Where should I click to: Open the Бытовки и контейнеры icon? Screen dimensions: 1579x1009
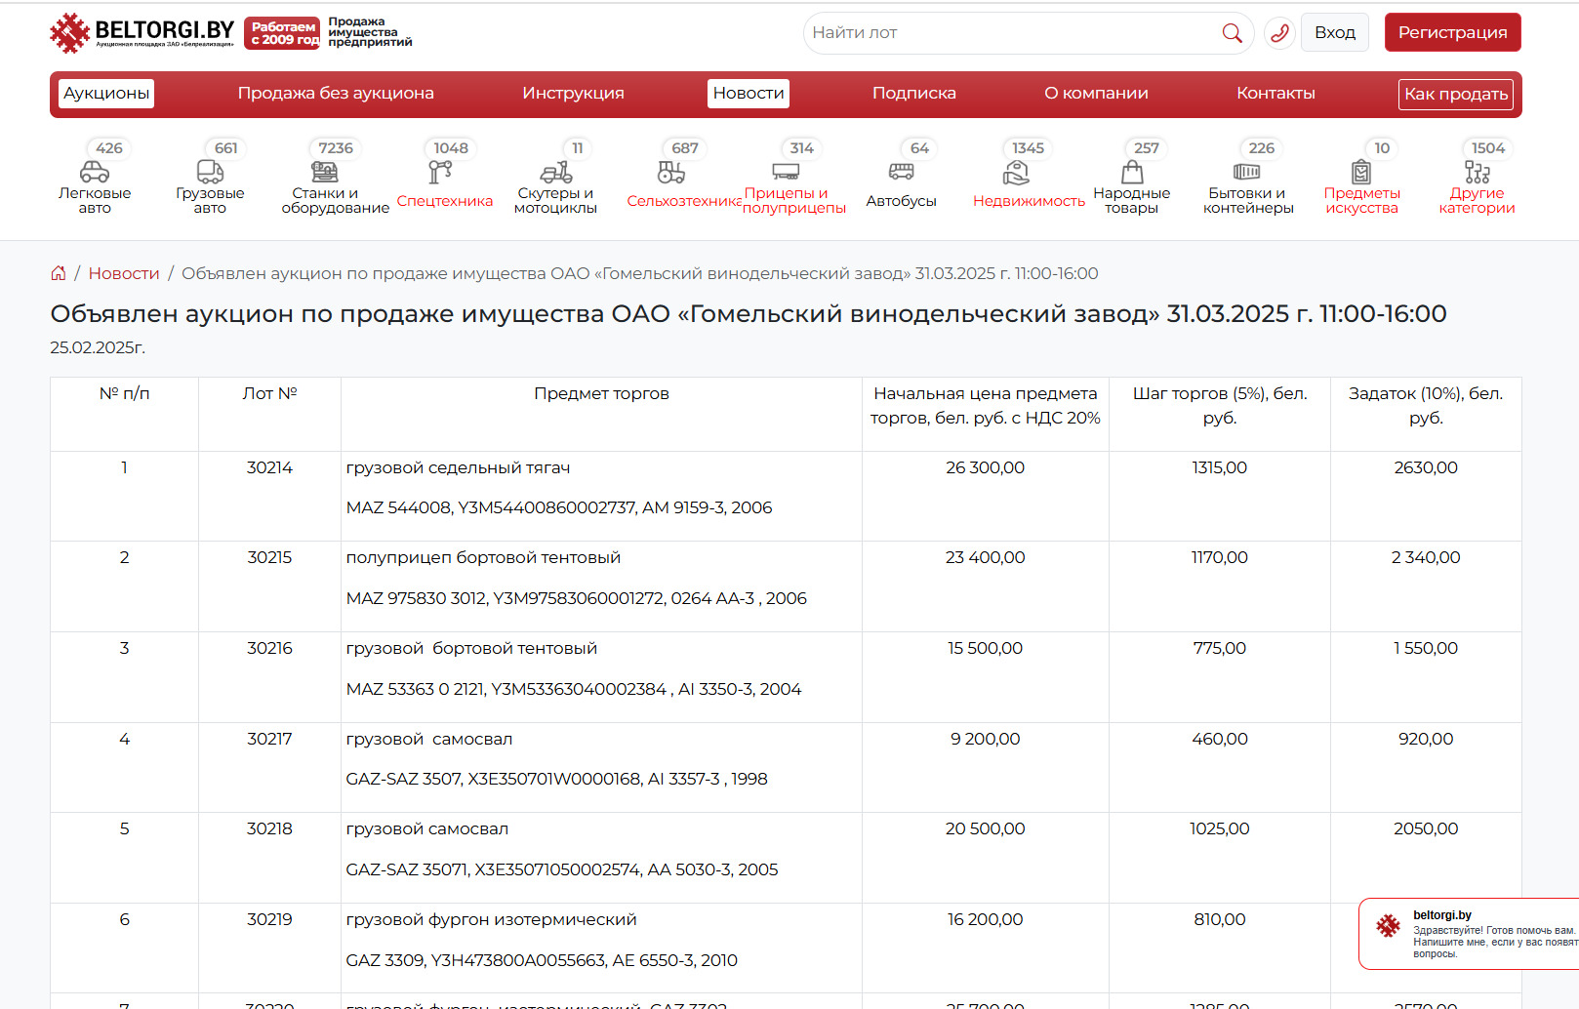1247,172
